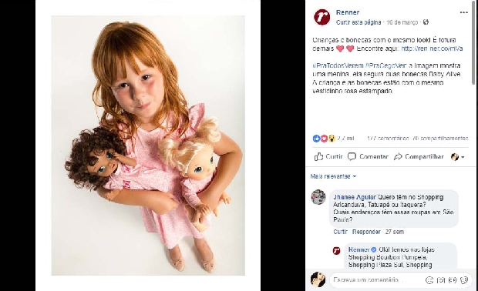Insert a GIF in the comment

[x=453, y=280]
